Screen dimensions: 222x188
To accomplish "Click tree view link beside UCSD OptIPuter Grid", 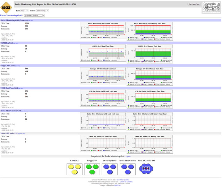I will [x=21, y=88].
